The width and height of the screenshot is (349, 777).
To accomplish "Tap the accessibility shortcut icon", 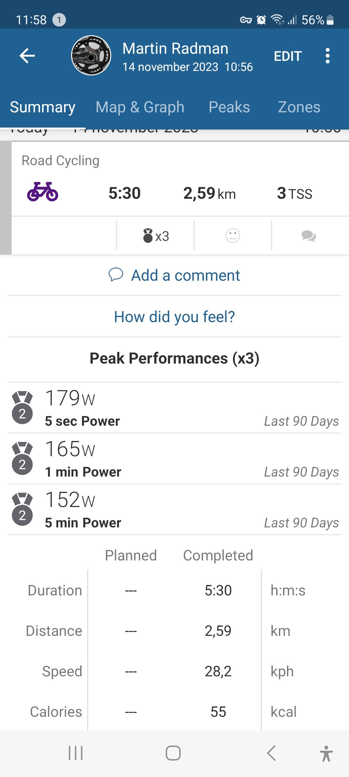I will coord(326,753).
